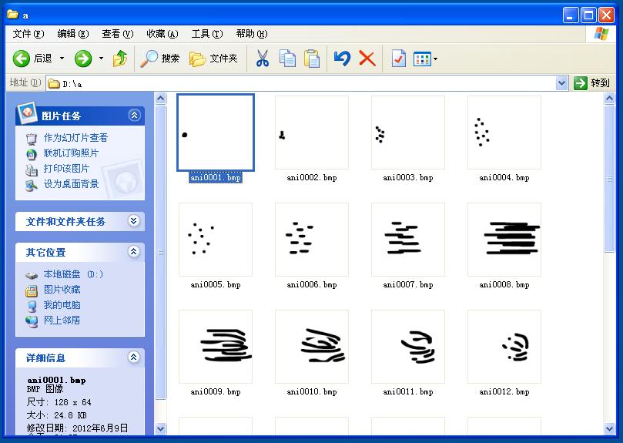Click the file pane scrollbar down arrow
The image size is (623, 443).
609,428
